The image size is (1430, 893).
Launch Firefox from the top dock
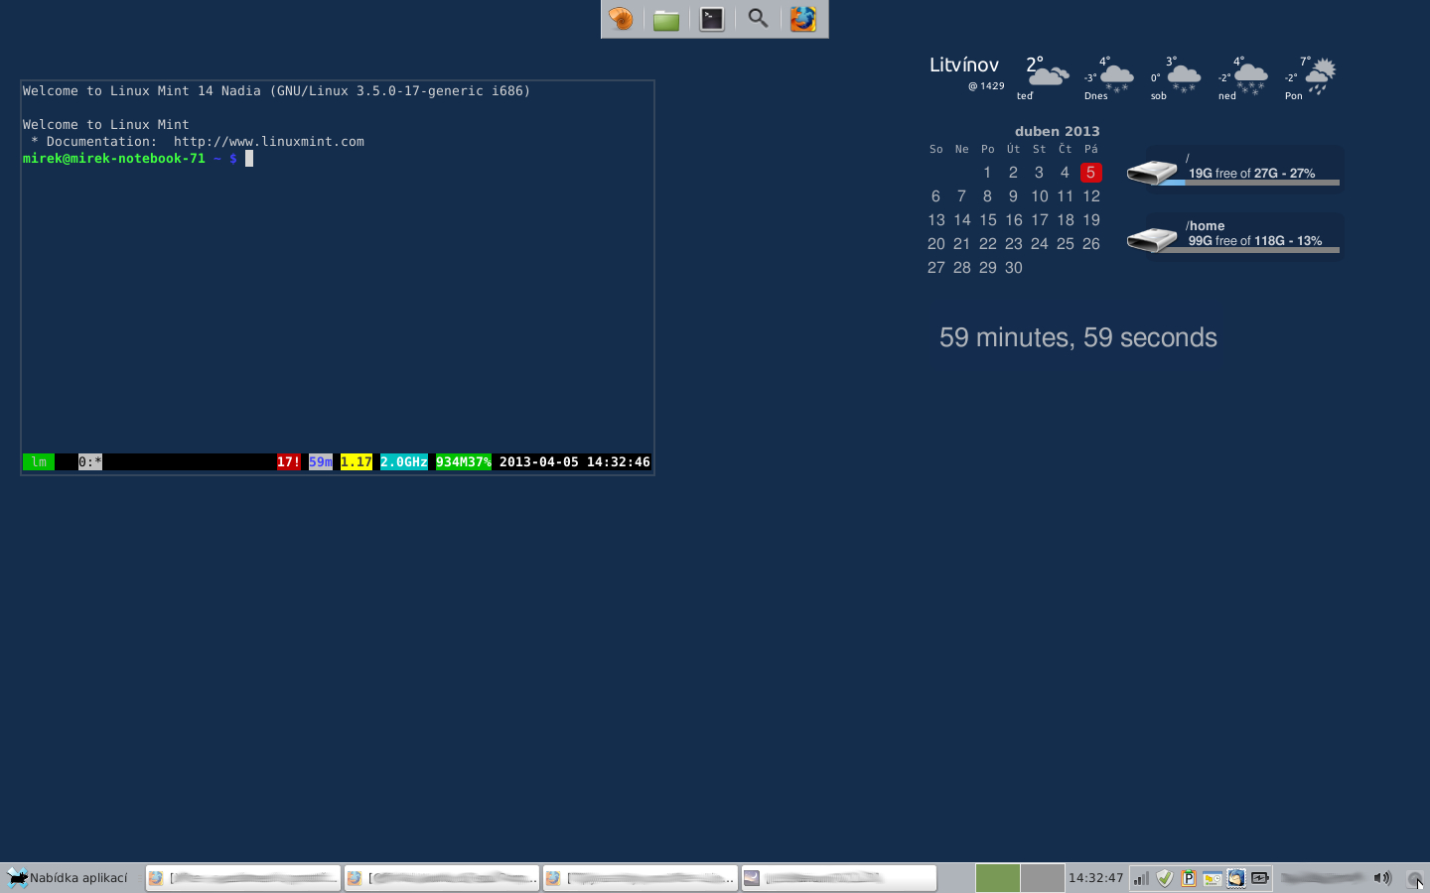pos(802,19)
